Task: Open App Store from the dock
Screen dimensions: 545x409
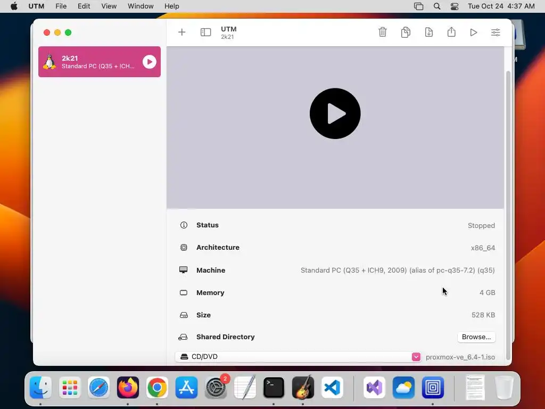Action: click(x=186, y=388)
